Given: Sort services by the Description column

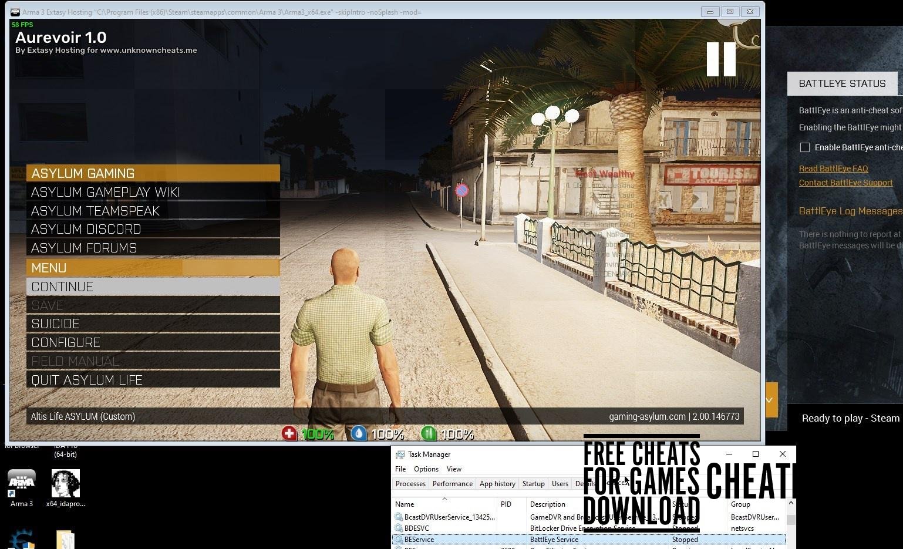Looking at the screenshot, I should (x=598, y=504).
